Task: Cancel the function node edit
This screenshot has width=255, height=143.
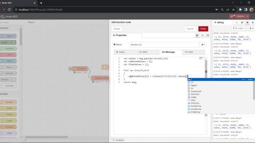Action: pos(190,29)
